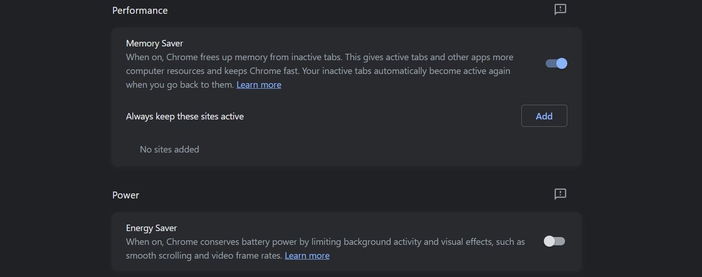The image size is (702, 277).
Task: Open Learn more about Memory Saver
Action: coord(258,84)
